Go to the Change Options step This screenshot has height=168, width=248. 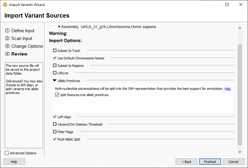pyautogui.click(x=27, y=46)
